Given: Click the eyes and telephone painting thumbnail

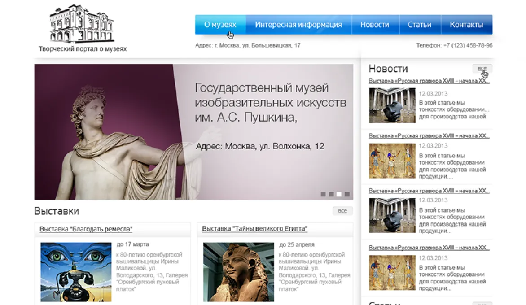Looking at the screenshot, I should [76, 272].
